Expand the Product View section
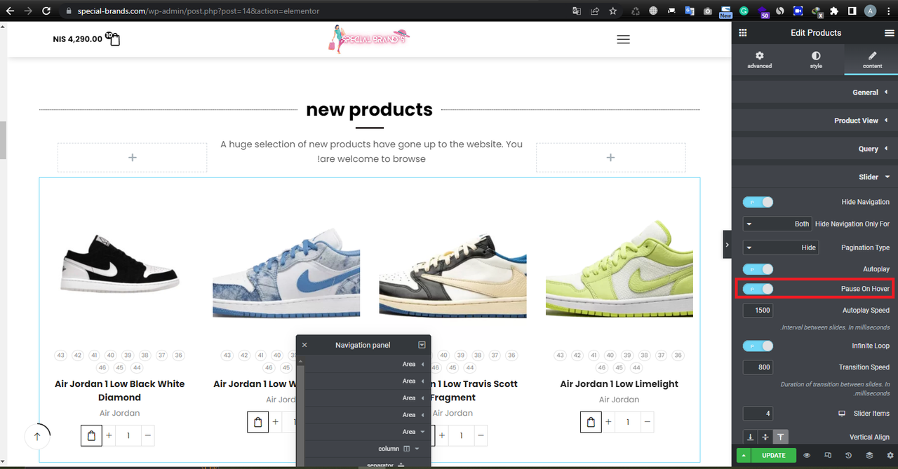The width and height of the screenshot is (898, 469). 815,121
